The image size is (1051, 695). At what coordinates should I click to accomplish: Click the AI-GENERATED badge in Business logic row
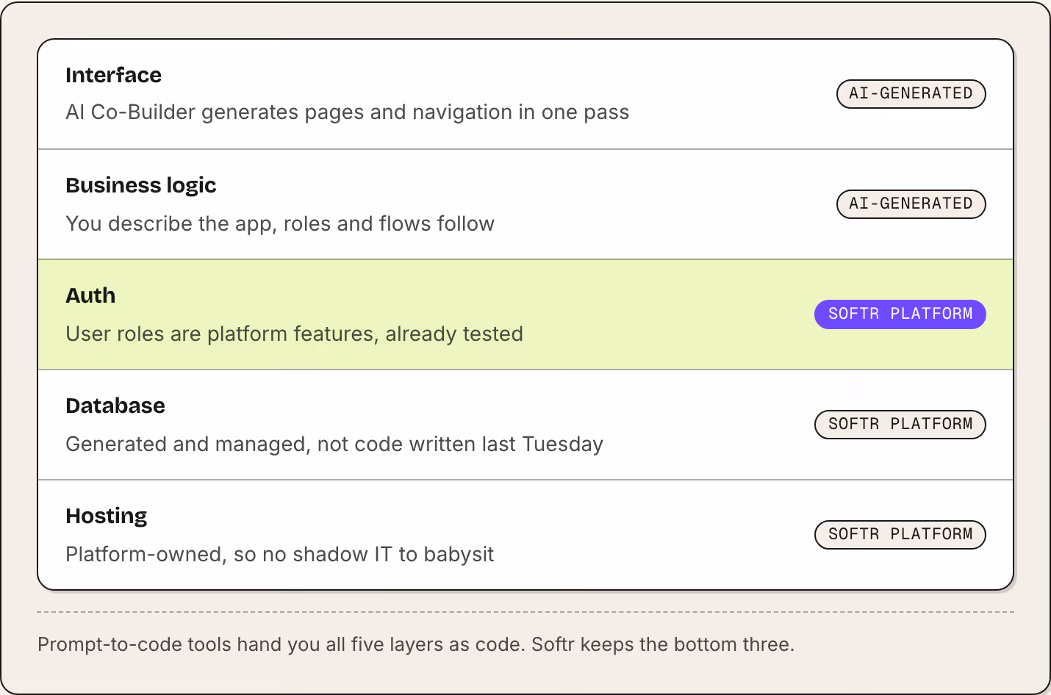coord(911,204)
